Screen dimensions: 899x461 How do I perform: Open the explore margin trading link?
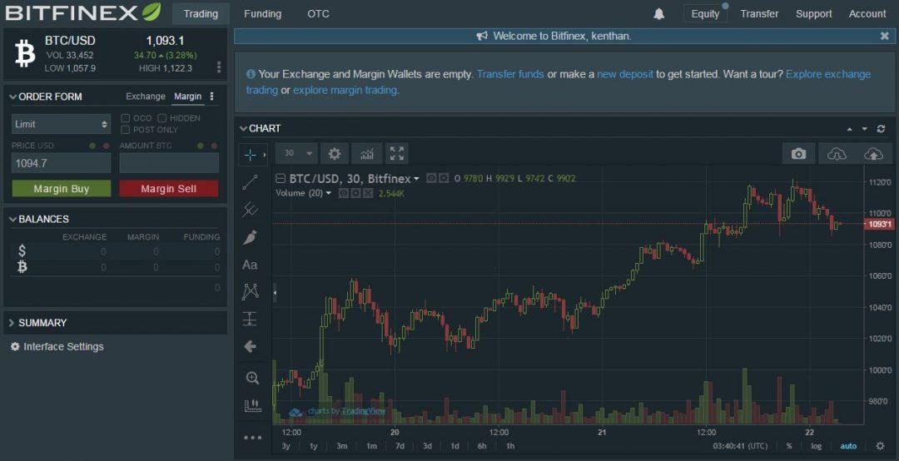tap(345, 90)
